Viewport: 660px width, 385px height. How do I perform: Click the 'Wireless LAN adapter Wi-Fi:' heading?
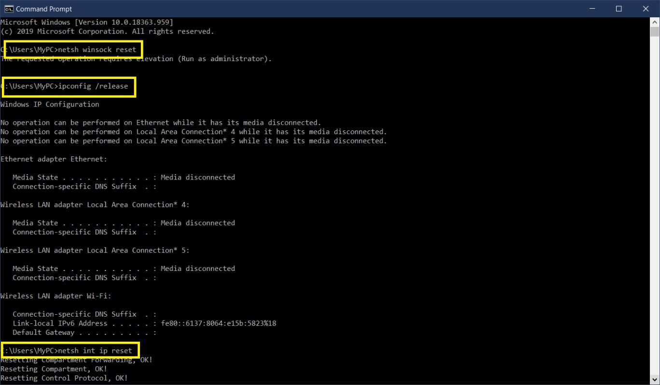coord(56,296)
